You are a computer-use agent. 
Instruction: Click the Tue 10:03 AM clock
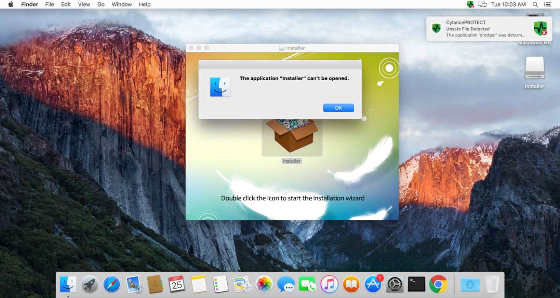[508, 4]
